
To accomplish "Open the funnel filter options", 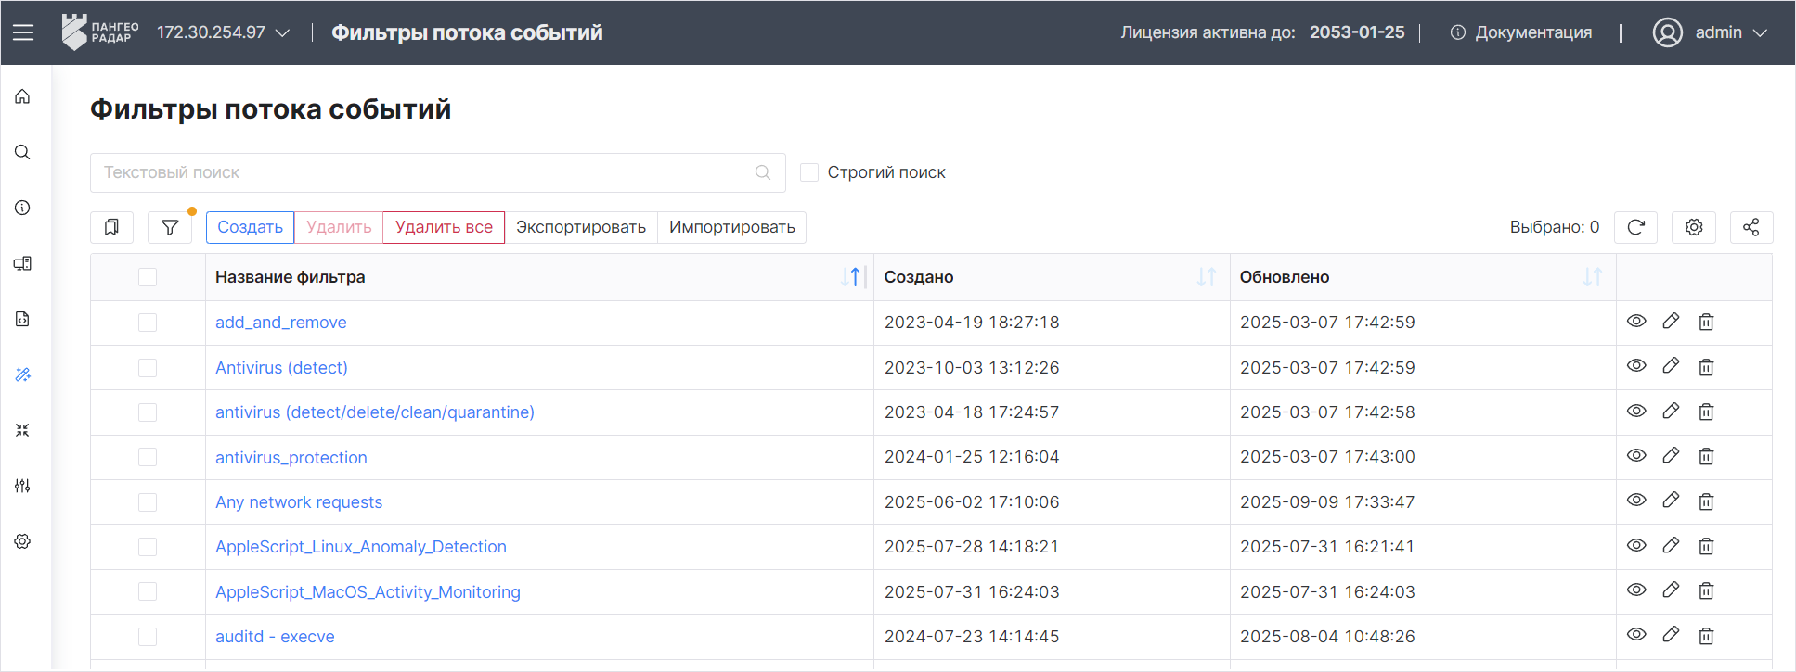I will click(170, 227).
